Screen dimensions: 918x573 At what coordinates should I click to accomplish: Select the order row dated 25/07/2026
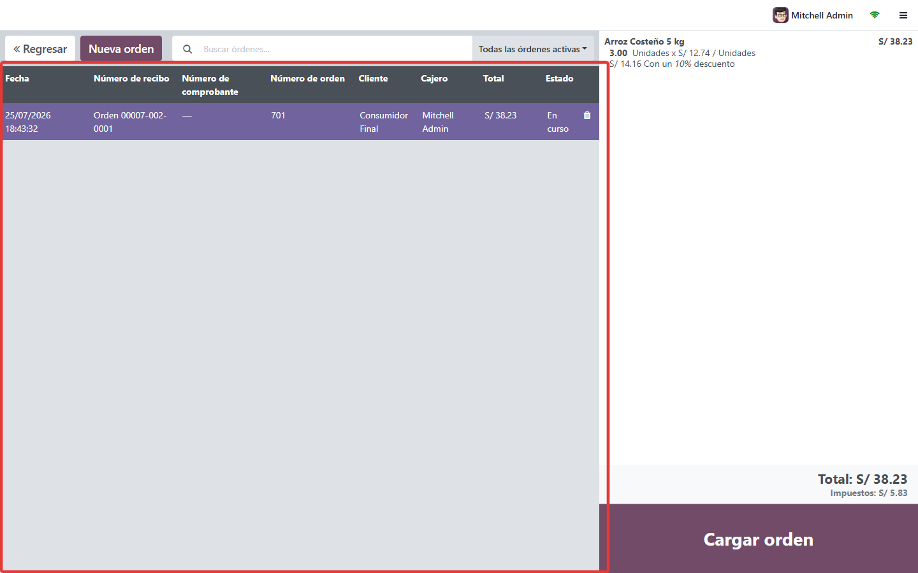(300, 122)
